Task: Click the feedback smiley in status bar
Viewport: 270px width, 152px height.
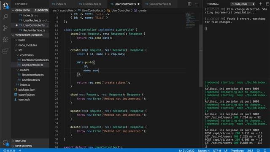Action: coord(258,150)
